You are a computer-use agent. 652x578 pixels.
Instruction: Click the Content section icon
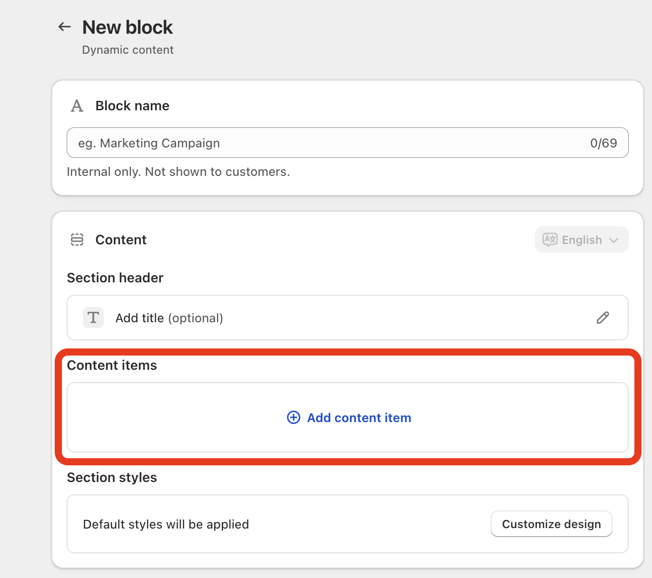click(77, 240)
